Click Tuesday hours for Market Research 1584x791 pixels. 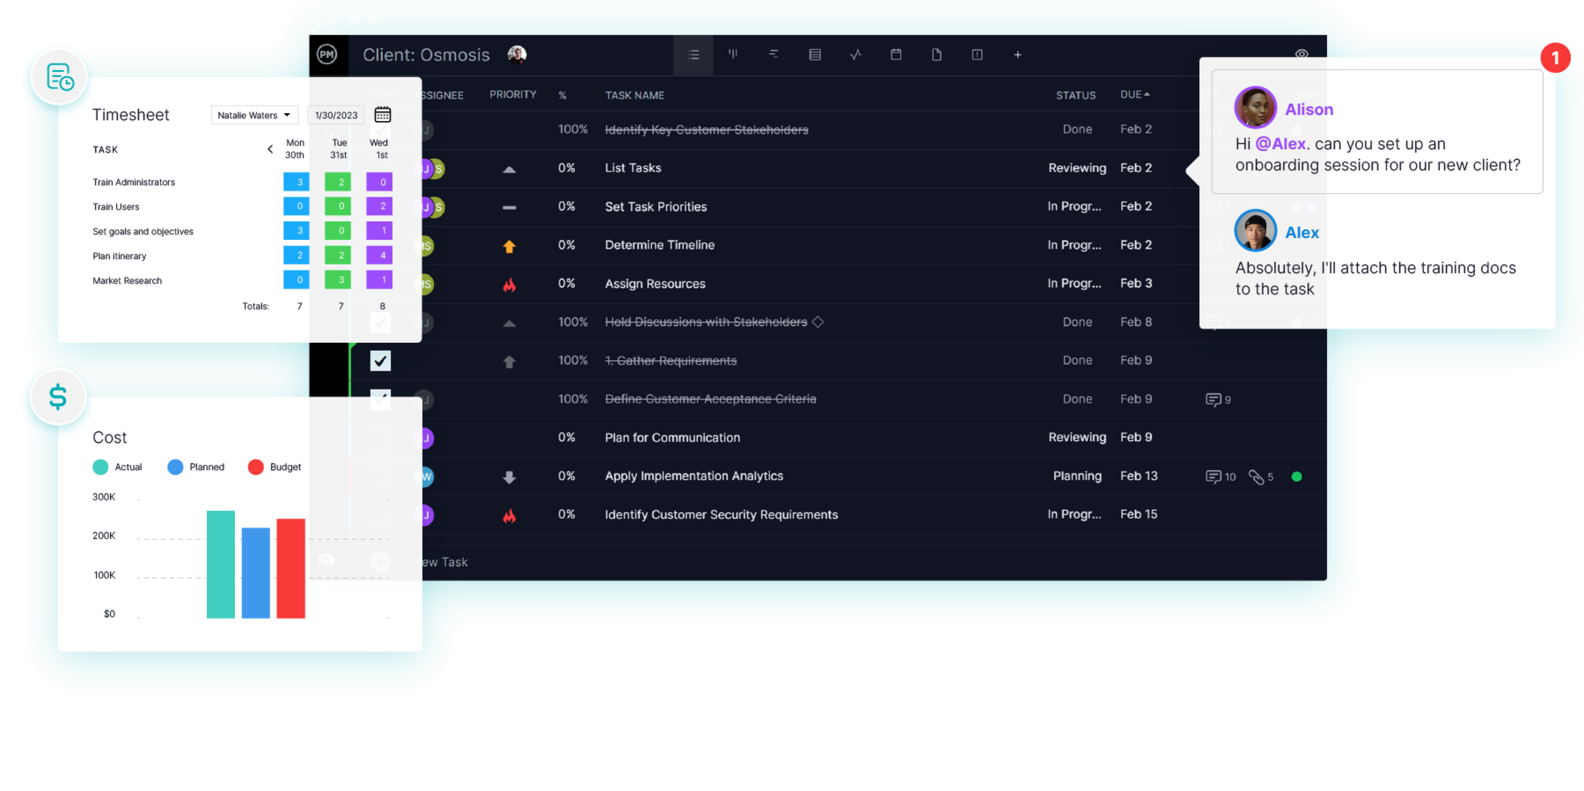(338, 280)
